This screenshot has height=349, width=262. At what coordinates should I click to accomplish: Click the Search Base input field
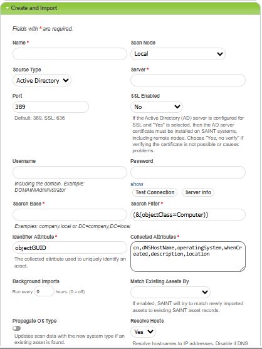click(x=70, y=214)
